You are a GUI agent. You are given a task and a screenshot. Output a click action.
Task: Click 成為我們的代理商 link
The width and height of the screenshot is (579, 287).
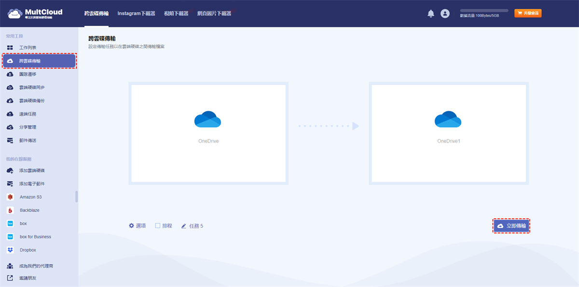36,266
